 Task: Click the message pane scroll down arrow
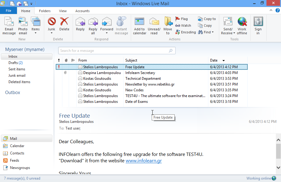278,167
